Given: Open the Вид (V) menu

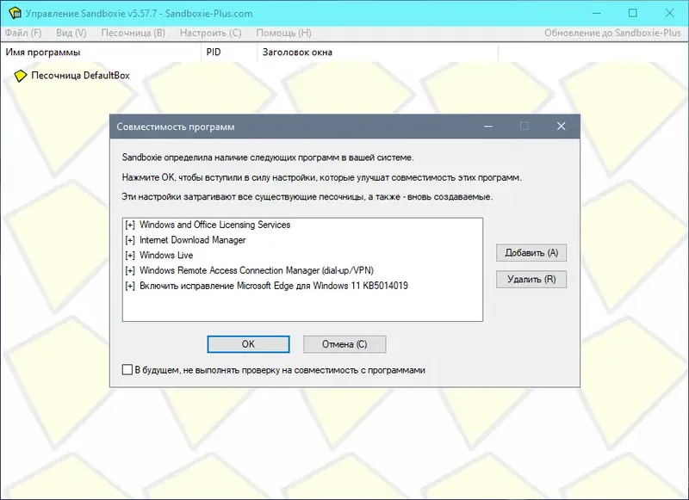Looking at the screenshot, I should click(71, 33).
